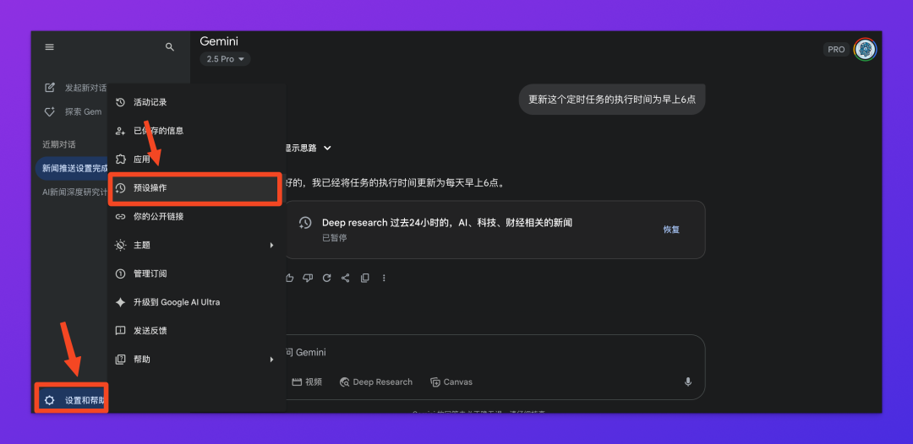Screen dimensions: 913x444
Task: Click the new chat pencil icon
Action: pyautogui.click(x=50, y=88)
